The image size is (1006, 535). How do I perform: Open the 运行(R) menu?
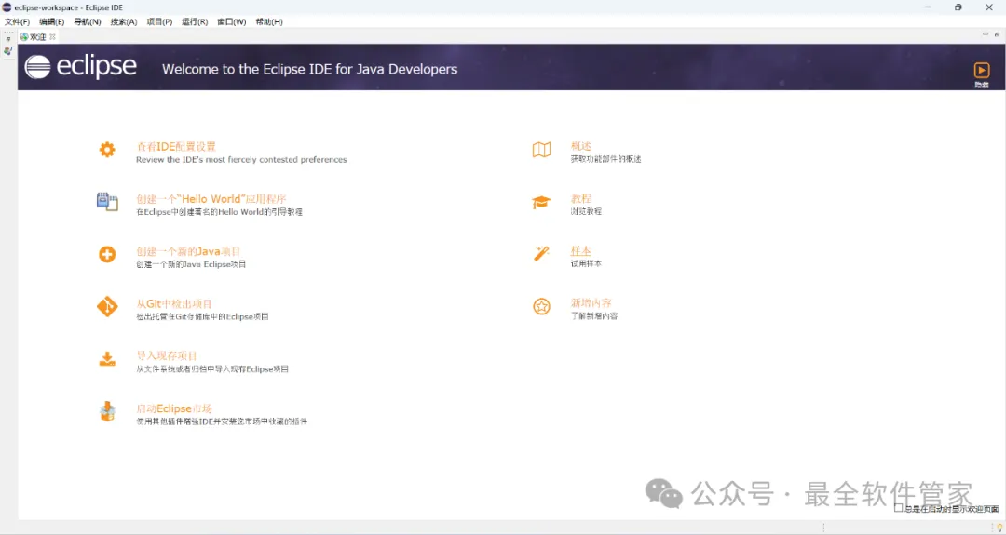(x=195, y=21)
